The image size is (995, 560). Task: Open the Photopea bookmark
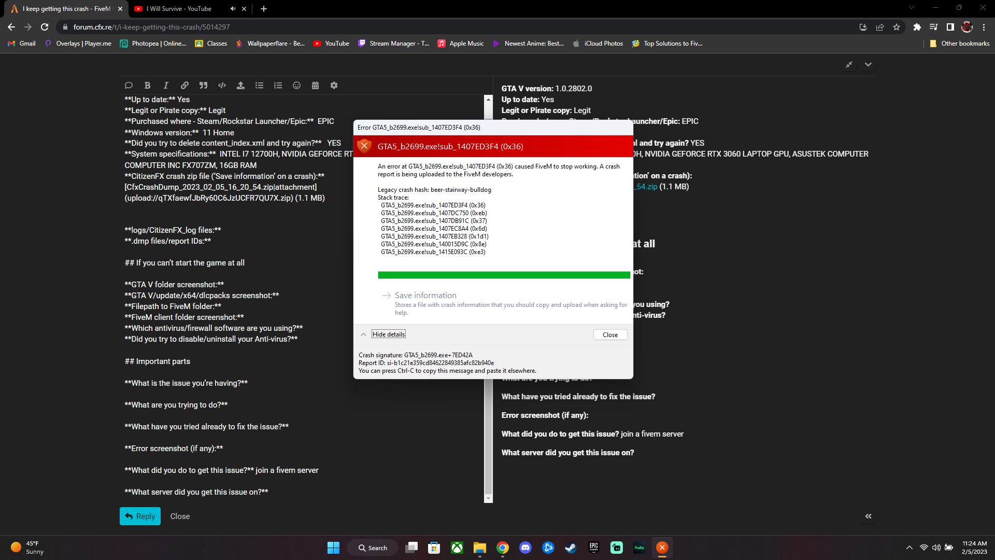click(x=153, y=44)
